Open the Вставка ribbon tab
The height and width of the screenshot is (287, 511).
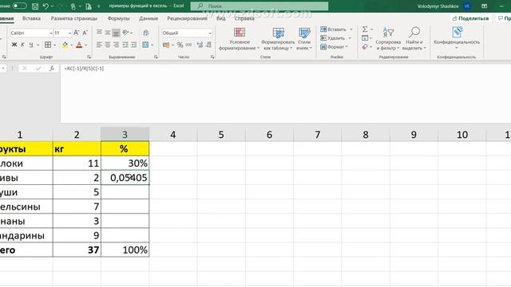pyautogui.click(x=31, y=18)
